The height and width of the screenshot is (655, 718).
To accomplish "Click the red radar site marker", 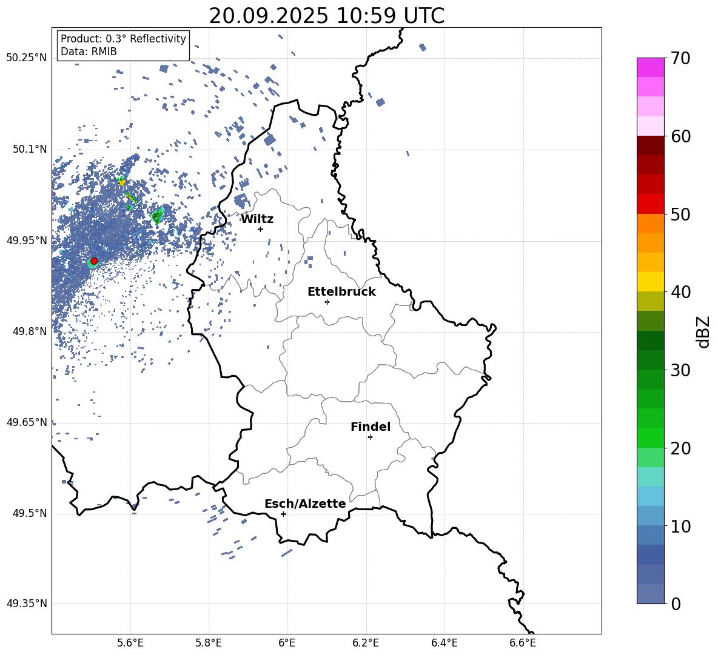I will (94, 261).
